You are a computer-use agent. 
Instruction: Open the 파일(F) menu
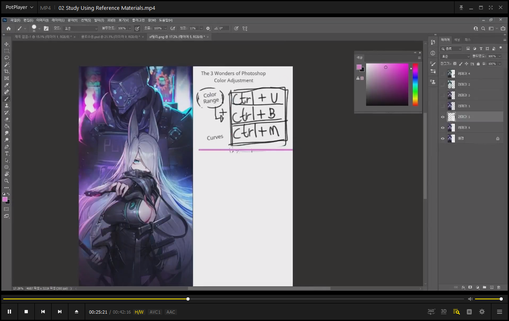[x=15, y=20]
